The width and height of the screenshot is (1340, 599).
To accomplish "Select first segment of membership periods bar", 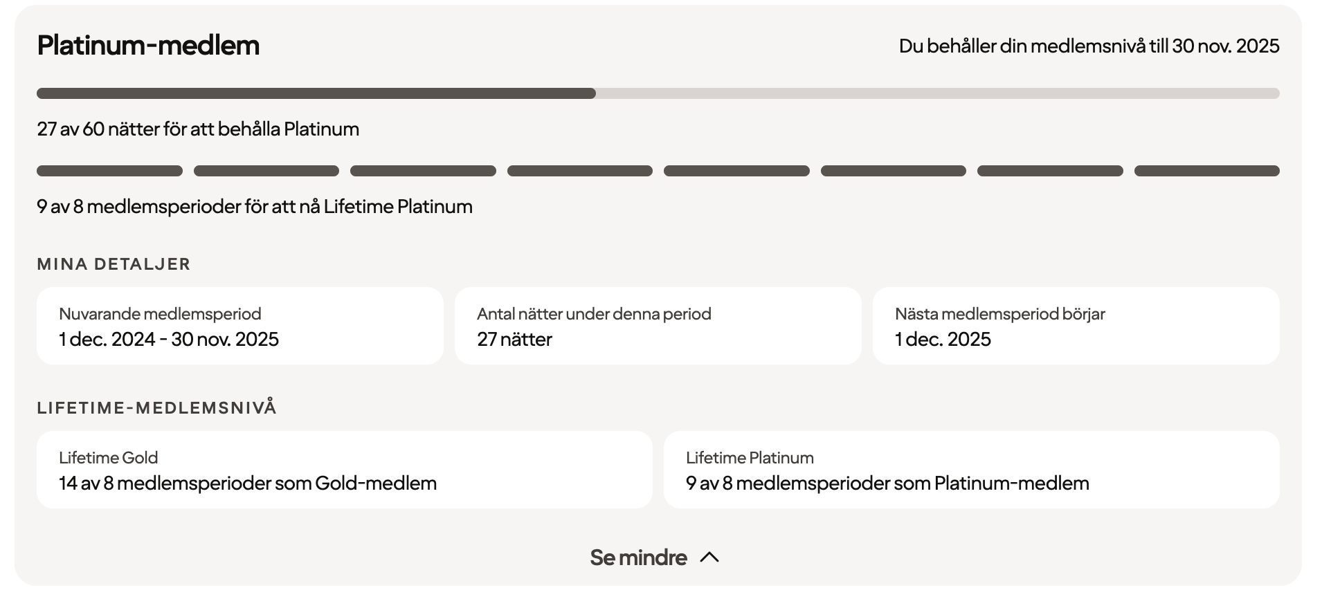I will point(109,171).
